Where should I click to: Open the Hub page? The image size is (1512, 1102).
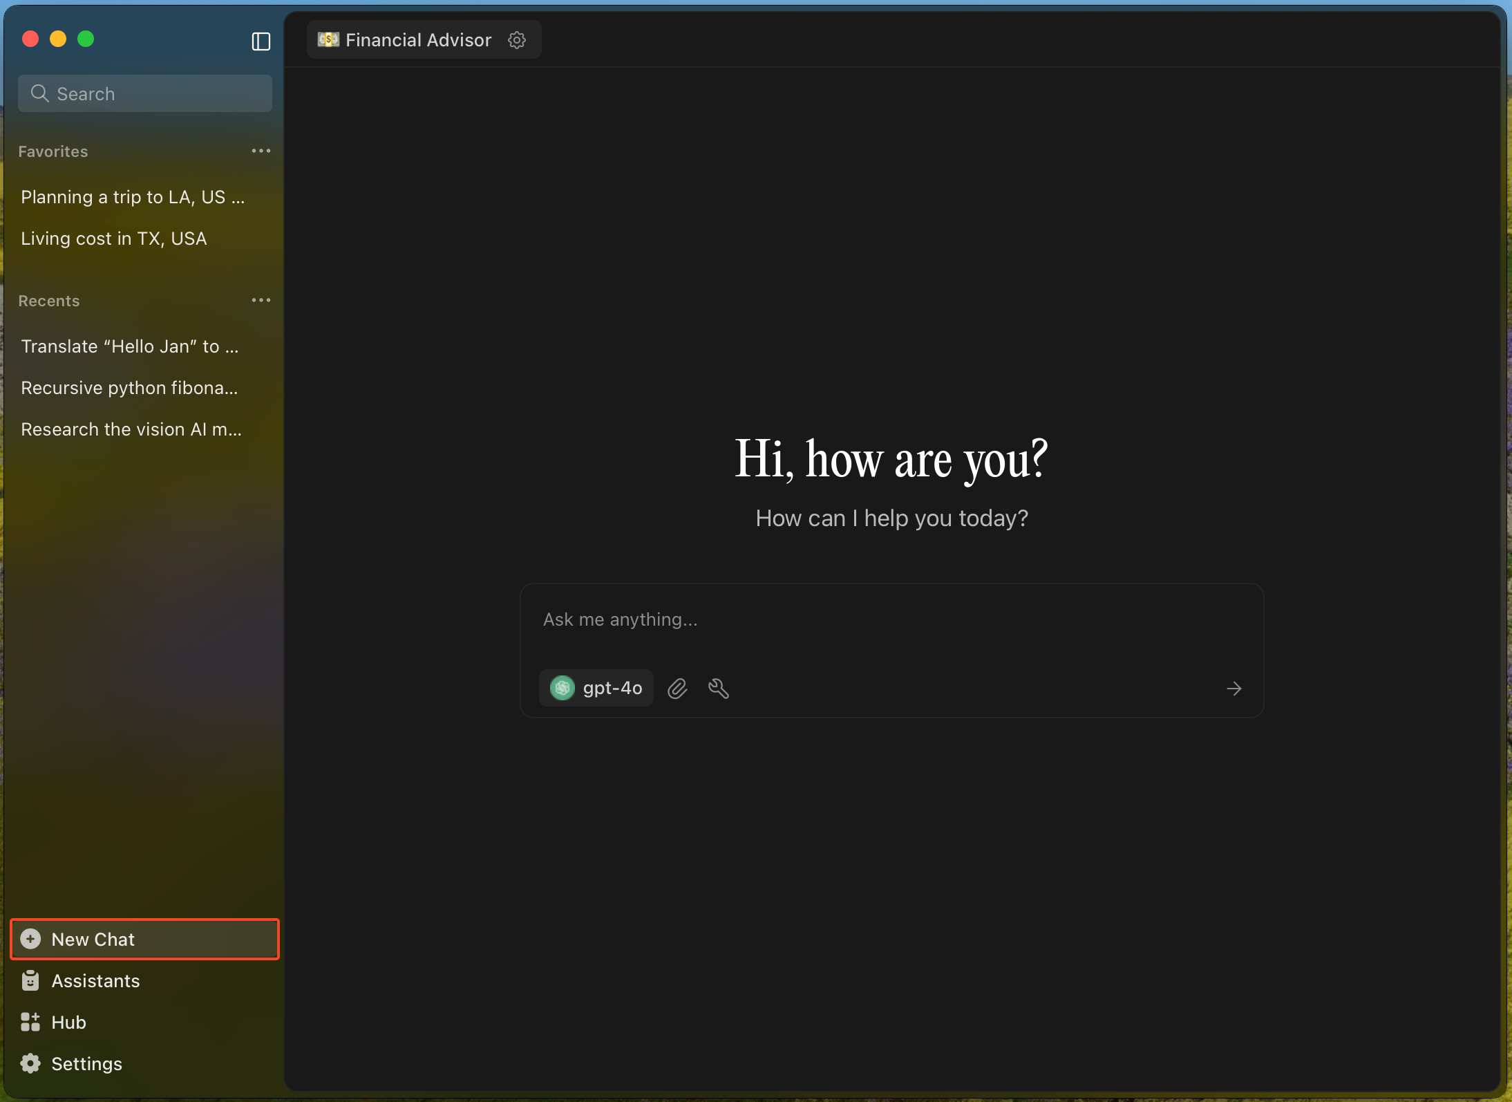(68, 1022)
